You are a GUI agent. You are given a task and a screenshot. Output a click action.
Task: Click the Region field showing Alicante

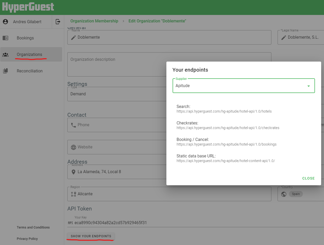tap(169, 194)
